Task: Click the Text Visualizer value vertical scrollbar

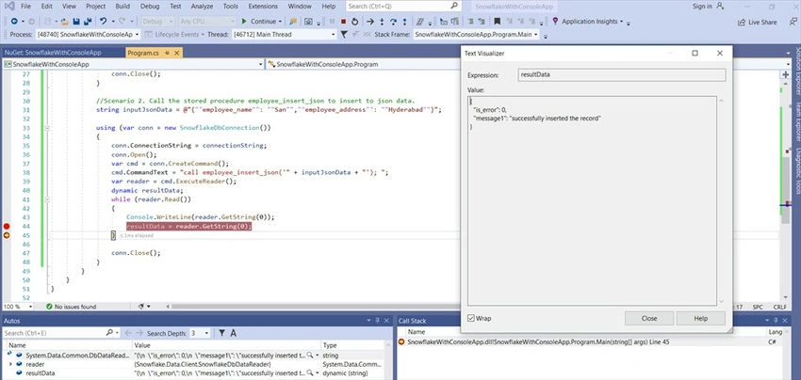Action: [x=721, y=200]
